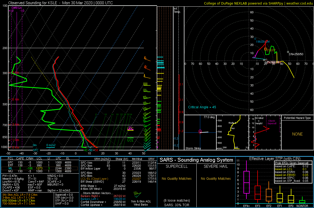Click the white DN Corfidi downshear circle marker
Viewport: 314px width, 208px height.
pyautogui.click(x=288, y=52)
